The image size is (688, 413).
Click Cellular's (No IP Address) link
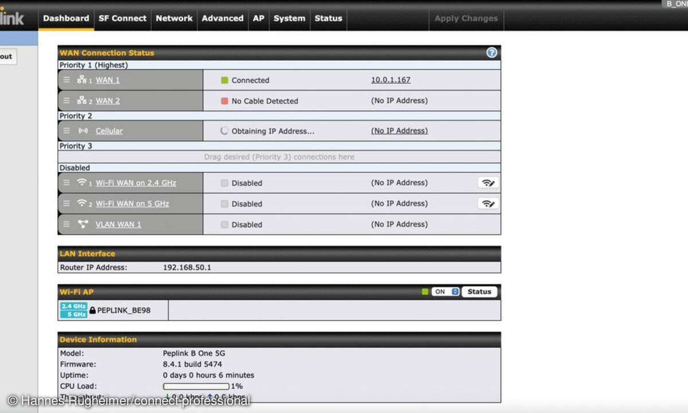pos(400,130)
